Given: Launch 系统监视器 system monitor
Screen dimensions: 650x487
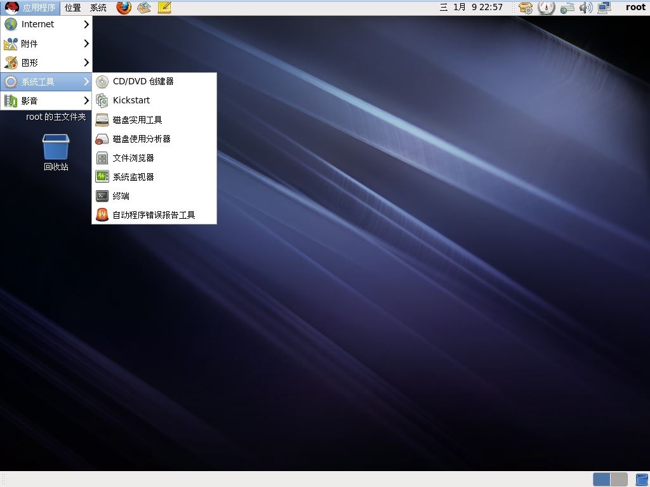Looking at the screenshot, I should click(x=154, y=177).
